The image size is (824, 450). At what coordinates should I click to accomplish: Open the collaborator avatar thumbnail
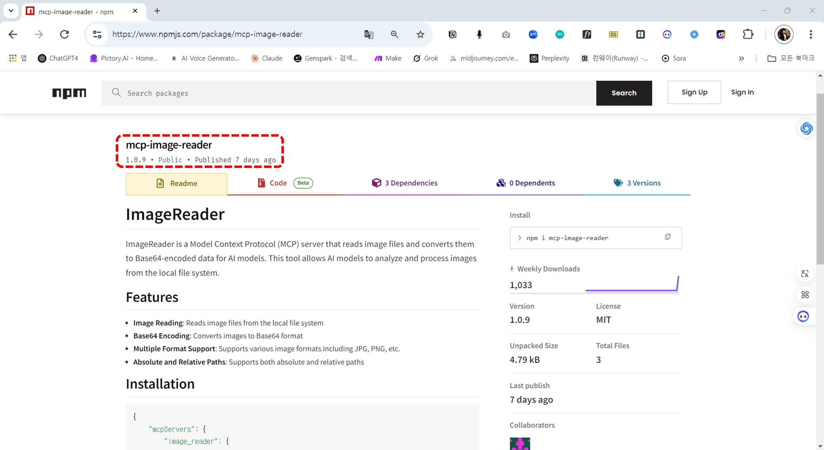click(x=520, y=444)
